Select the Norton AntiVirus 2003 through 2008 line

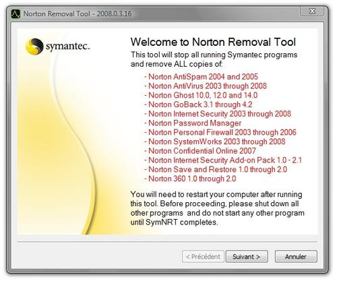(206, 86)
